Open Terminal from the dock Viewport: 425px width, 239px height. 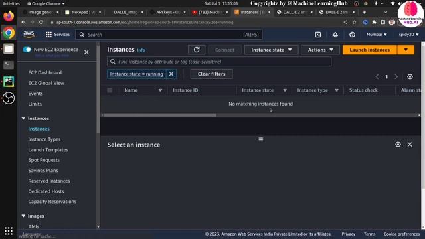click(9, 65)
